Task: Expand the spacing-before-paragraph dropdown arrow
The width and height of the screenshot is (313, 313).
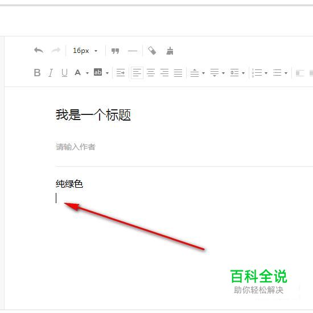Action: click(203, 73)
